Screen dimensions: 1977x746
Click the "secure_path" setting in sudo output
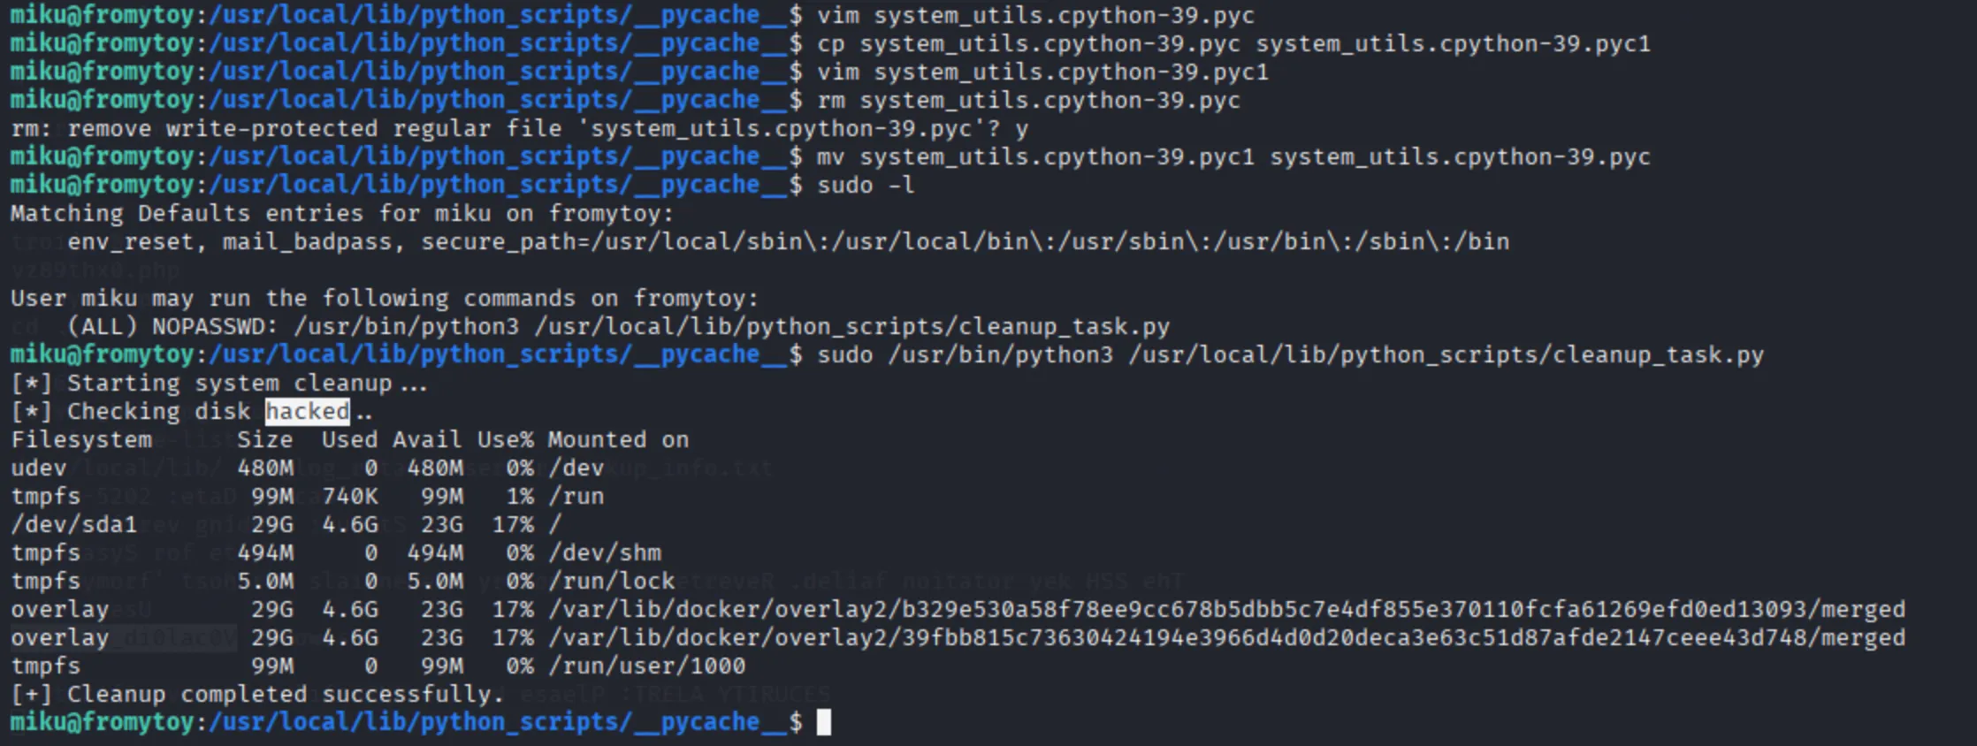965,241
